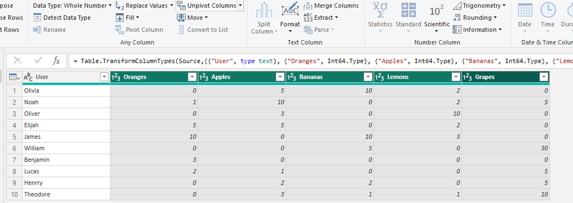The width and height of the screenshot is (573, 203).
Task: Click Theodore's Grapes value 10
Action: click(x=506, y=194)
